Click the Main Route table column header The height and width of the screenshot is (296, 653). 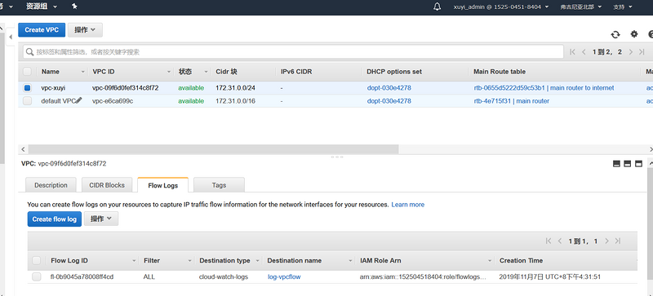(500, 72)
